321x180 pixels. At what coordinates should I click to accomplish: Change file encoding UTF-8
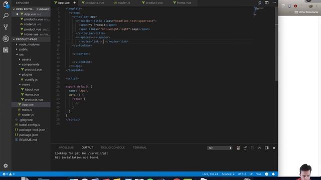[x=242, y=174]
